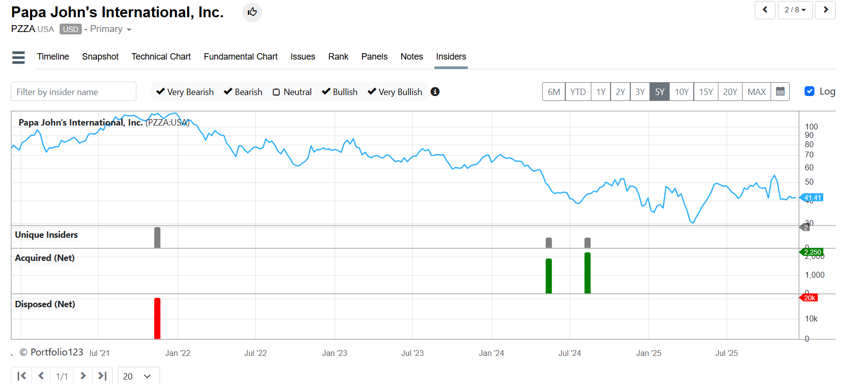Enable the Neutral sentiment filter
Screen dimensions: 842x384
point(276,92)
